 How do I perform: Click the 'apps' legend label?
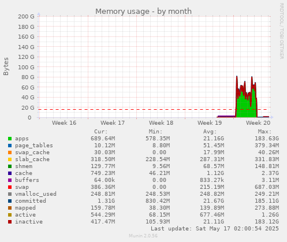point(22,139)
